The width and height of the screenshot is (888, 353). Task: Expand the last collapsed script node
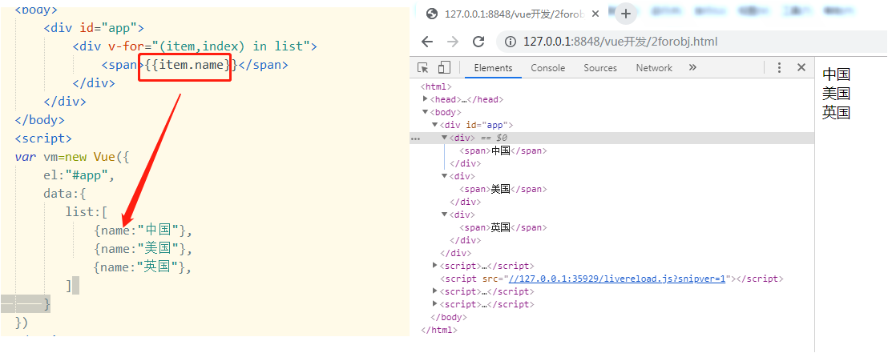[x=435, y=304]
